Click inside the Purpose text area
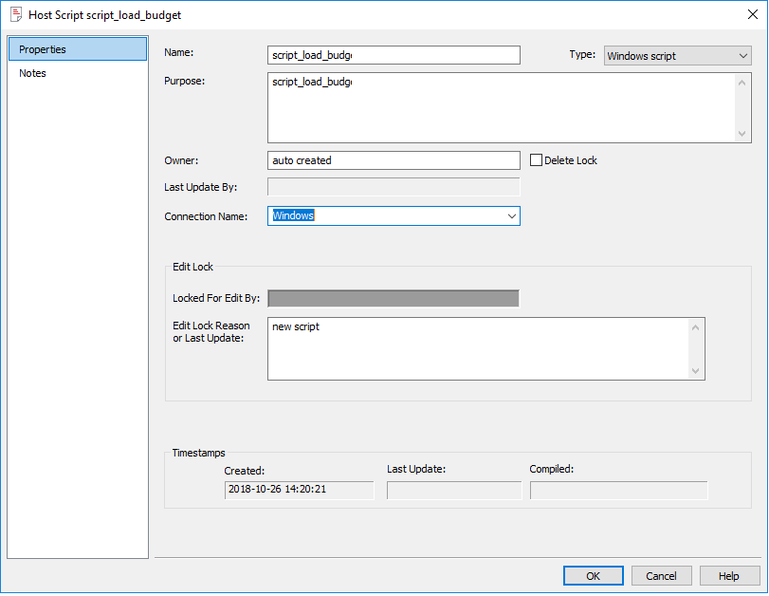Viewport: 769px width, 596px height. coord(502,107)
